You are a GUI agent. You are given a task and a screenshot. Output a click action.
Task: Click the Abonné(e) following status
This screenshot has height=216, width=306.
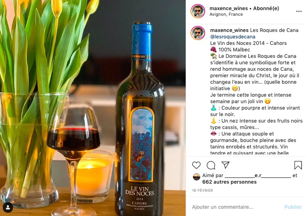[266, 8]
